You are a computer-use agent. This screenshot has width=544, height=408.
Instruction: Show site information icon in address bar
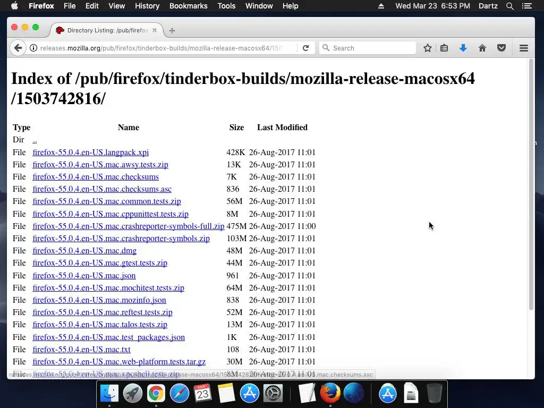[33, 48]
